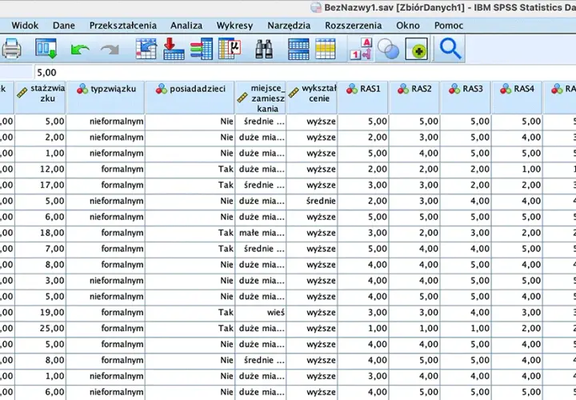Select the typzwiązku column header
The image size is (576, 400).
click(x=106, y=98)
